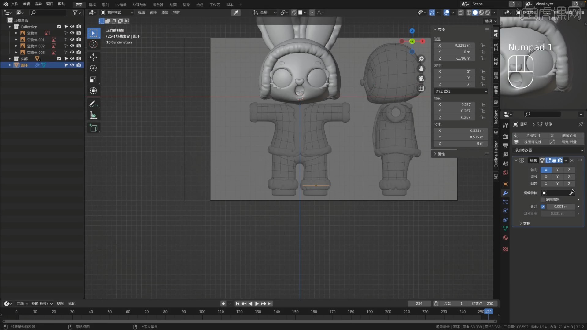This screenshot has height=330, width=587.
Task: Activate the 3D Cursor tool
Action: tap(94, 44)
